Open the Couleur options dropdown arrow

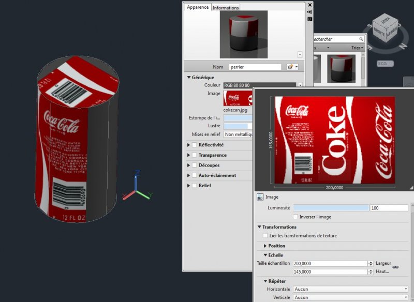click(x=300, y=85)
